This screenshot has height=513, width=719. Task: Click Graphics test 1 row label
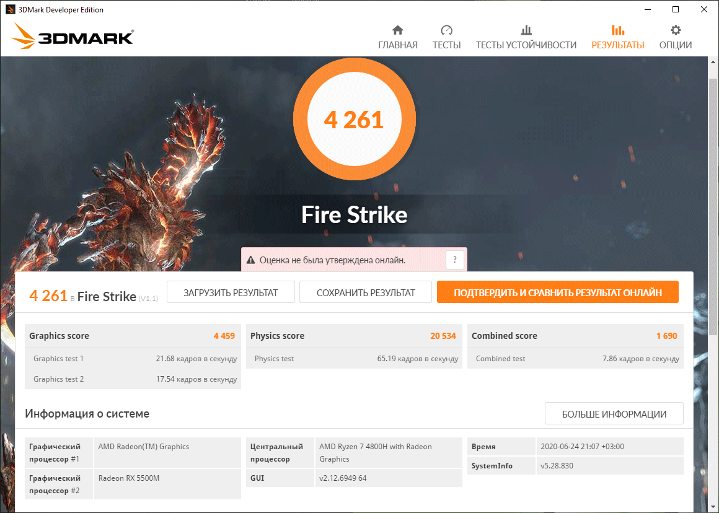[x=59, y=359]
